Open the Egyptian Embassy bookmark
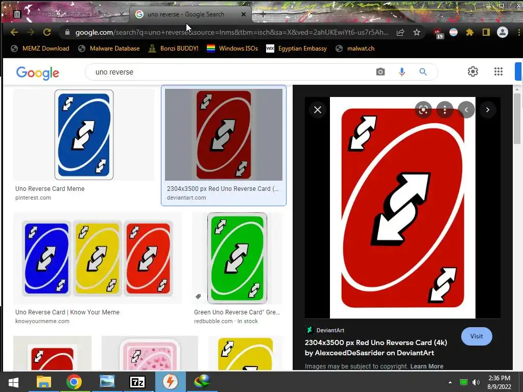523x392 pixels. [x=297, y=48]
